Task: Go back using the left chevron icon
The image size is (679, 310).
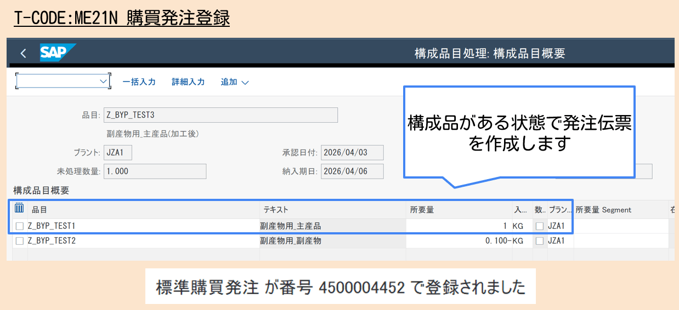Action: coord(23,53)
